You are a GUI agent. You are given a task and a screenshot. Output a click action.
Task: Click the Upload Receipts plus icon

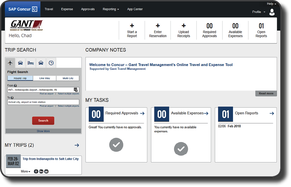click(184, 26)
